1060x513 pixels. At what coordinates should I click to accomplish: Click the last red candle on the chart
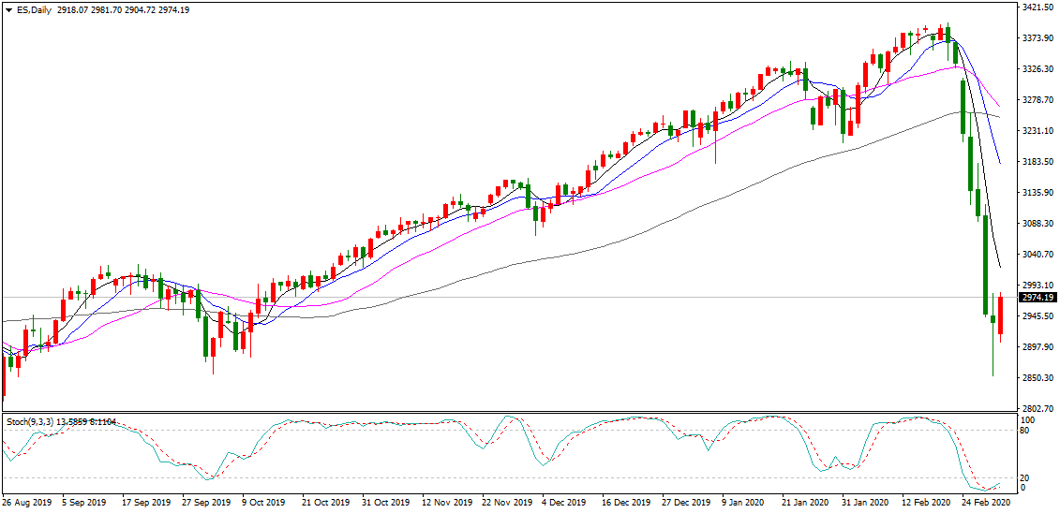[x=1001, y=315]
